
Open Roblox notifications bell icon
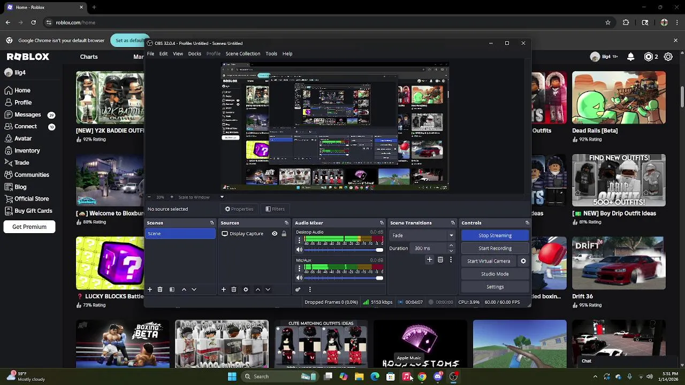click(631, 57)
